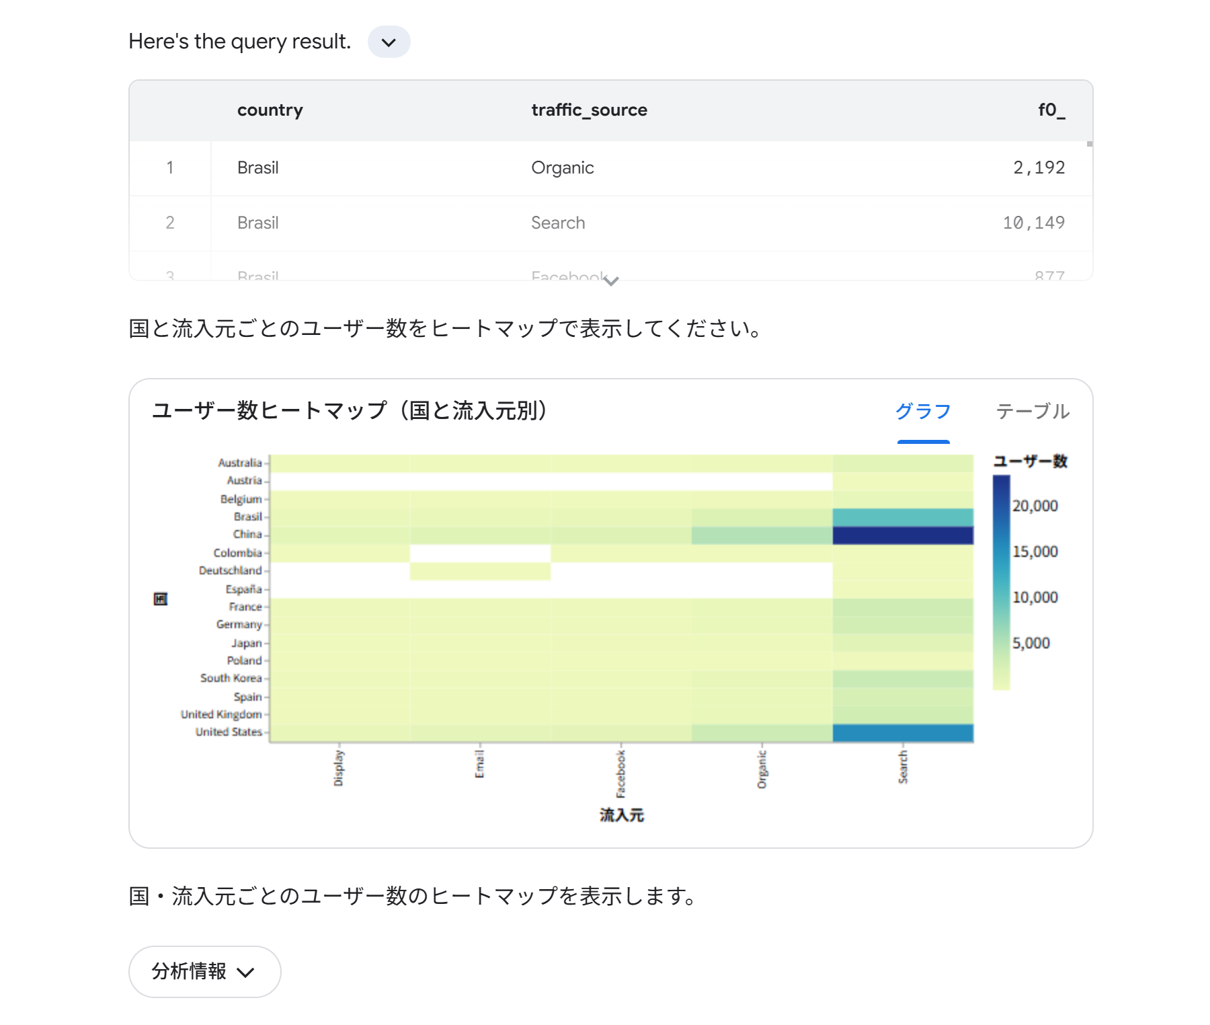Click the ユーザー数 legend title
The width and height of the screenshot is (1210, 1025).
click(x=1031, y=461)
